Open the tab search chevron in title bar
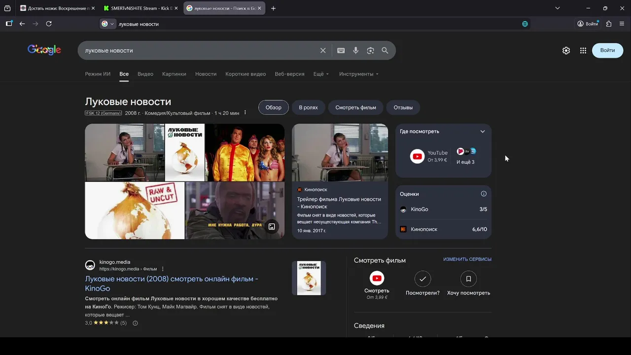The height and width of the screenshot is (355, 631). click(558, 8)
